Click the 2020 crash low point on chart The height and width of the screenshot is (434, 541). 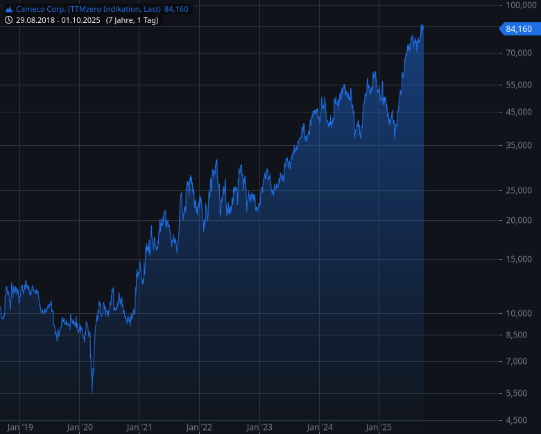click(x=92, y=391)
